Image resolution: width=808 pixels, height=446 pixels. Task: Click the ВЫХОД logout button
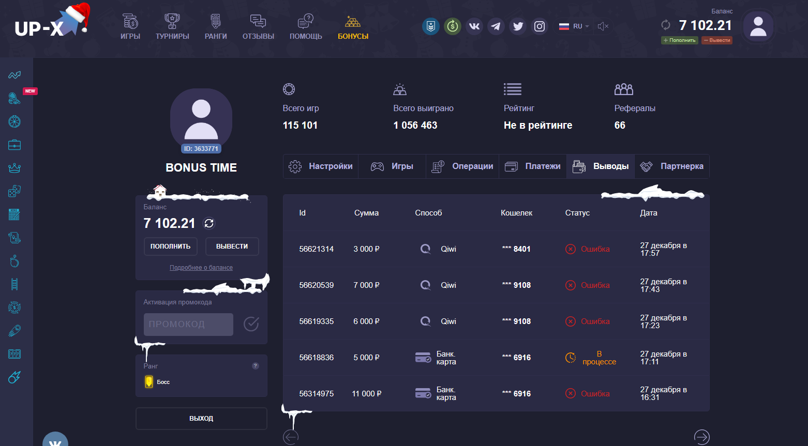201,419
